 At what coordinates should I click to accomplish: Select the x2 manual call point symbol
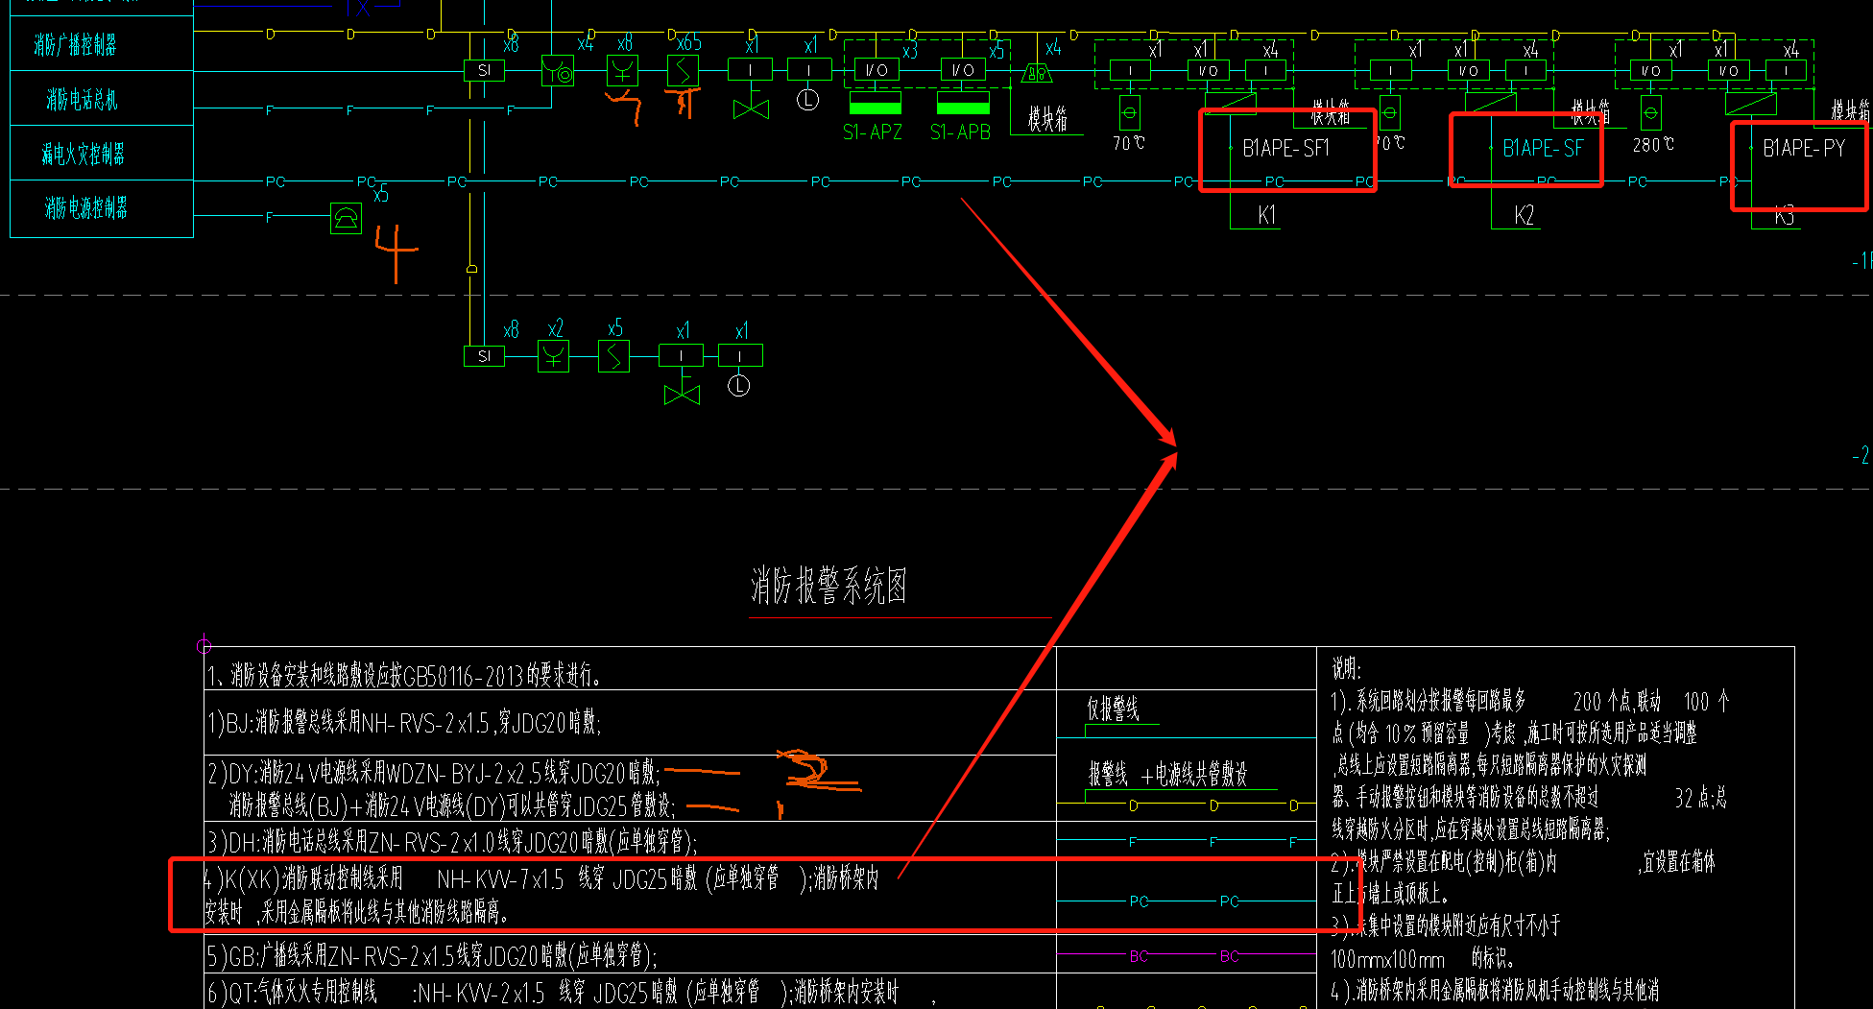pos(553,356)
